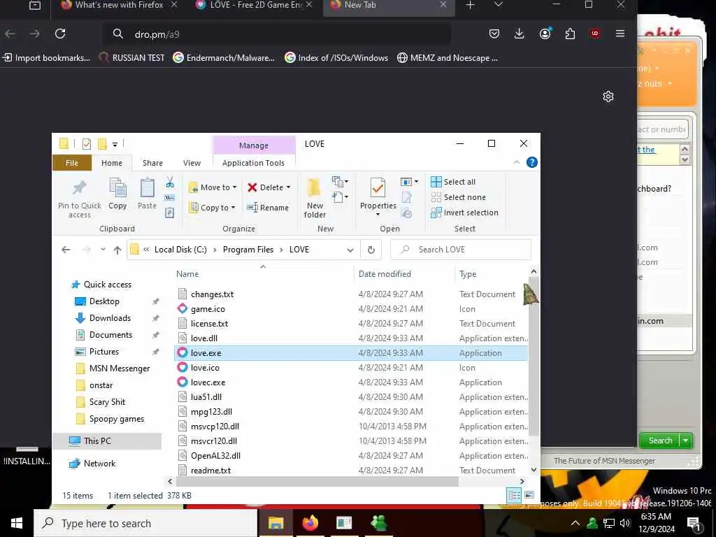Click the Cut scissors icon in the ribbon

click(x=170, y=182)
